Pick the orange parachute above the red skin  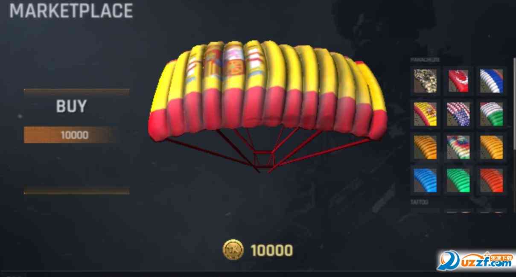point(491,147)
